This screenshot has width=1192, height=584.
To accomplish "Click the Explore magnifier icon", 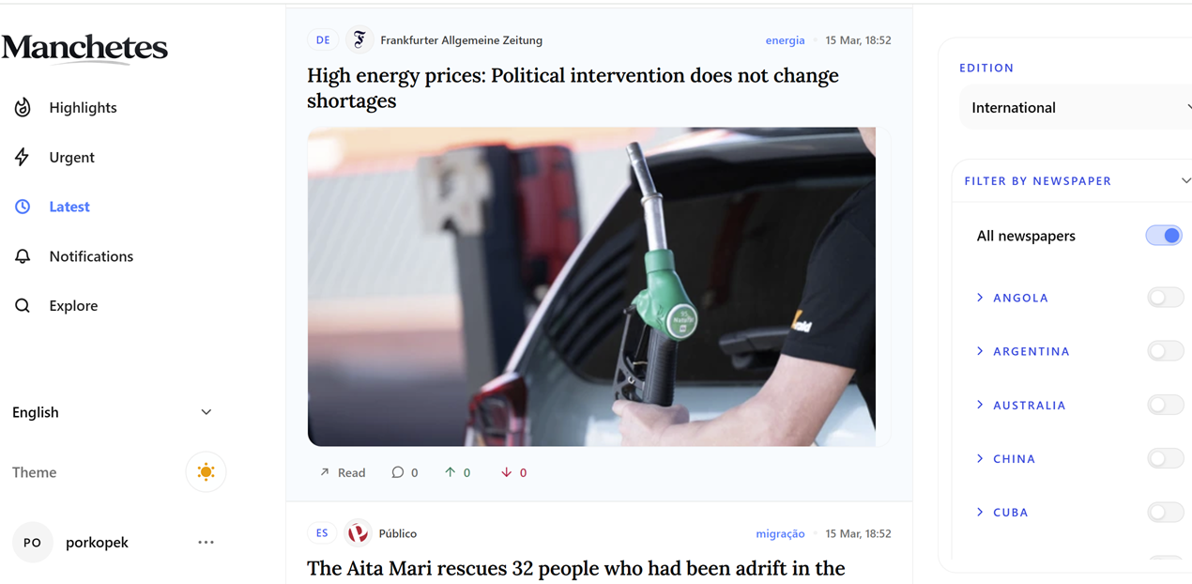I will click(23, 305).
